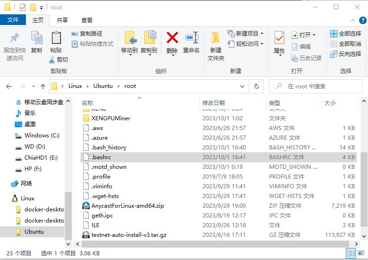
Task: Go up one folder level arrow
Action: click(43, 87)
